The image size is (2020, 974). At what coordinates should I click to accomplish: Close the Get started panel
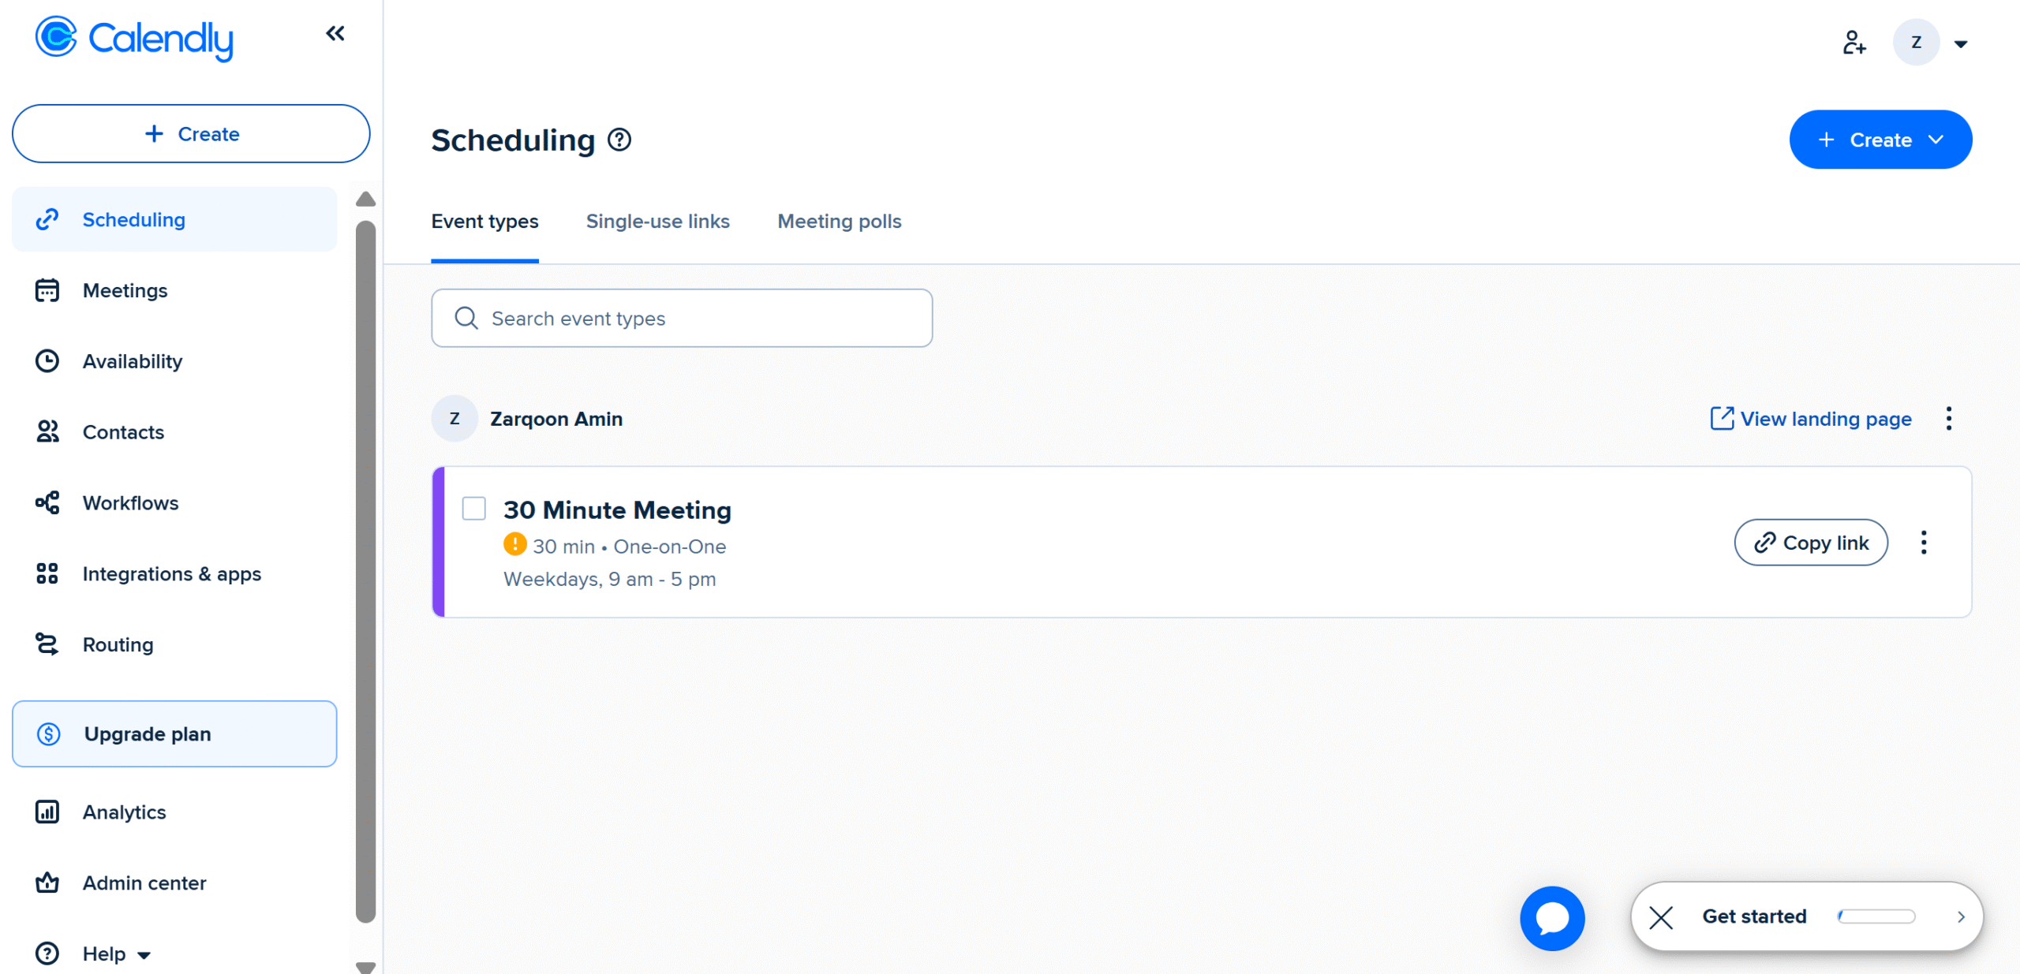[x=1661, y=917]
